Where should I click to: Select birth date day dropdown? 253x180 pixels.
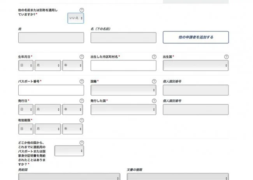click(26, 66)
